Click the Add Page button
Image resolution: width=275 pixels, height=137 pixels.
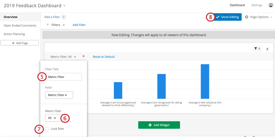[19, 43]
